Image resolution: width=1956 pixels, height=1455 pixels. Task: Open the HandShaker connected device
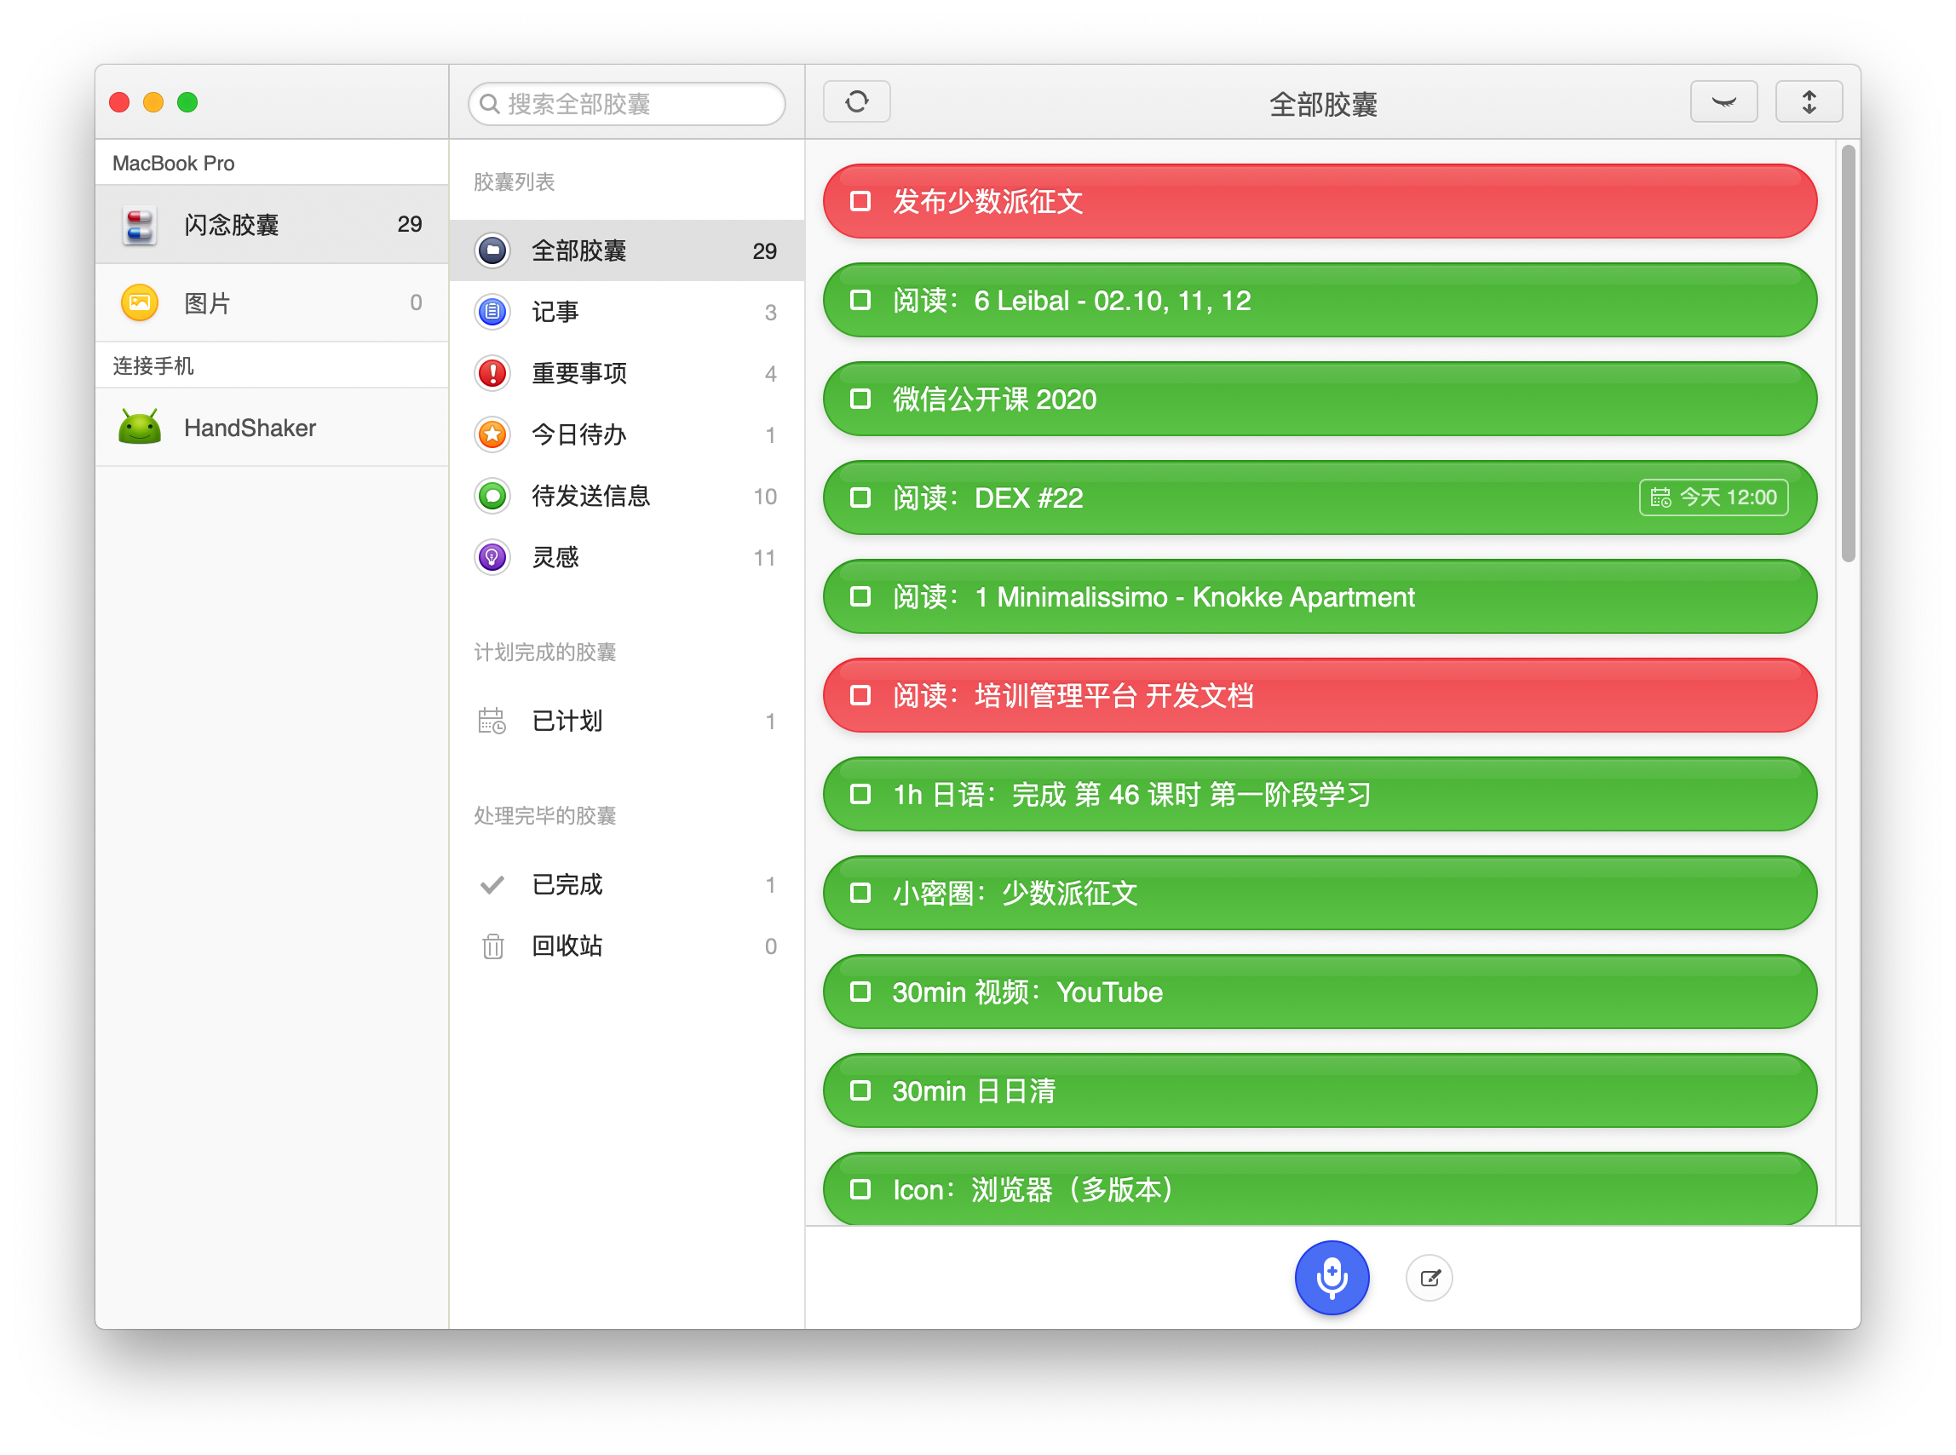250,427
